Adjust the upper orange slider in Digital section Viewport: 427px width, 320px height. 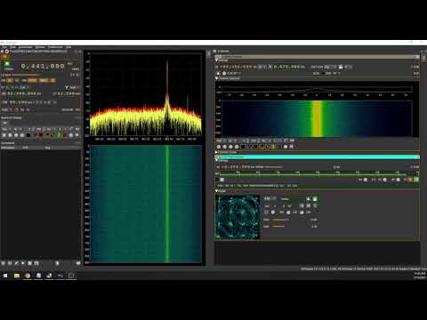click(280, 220)
